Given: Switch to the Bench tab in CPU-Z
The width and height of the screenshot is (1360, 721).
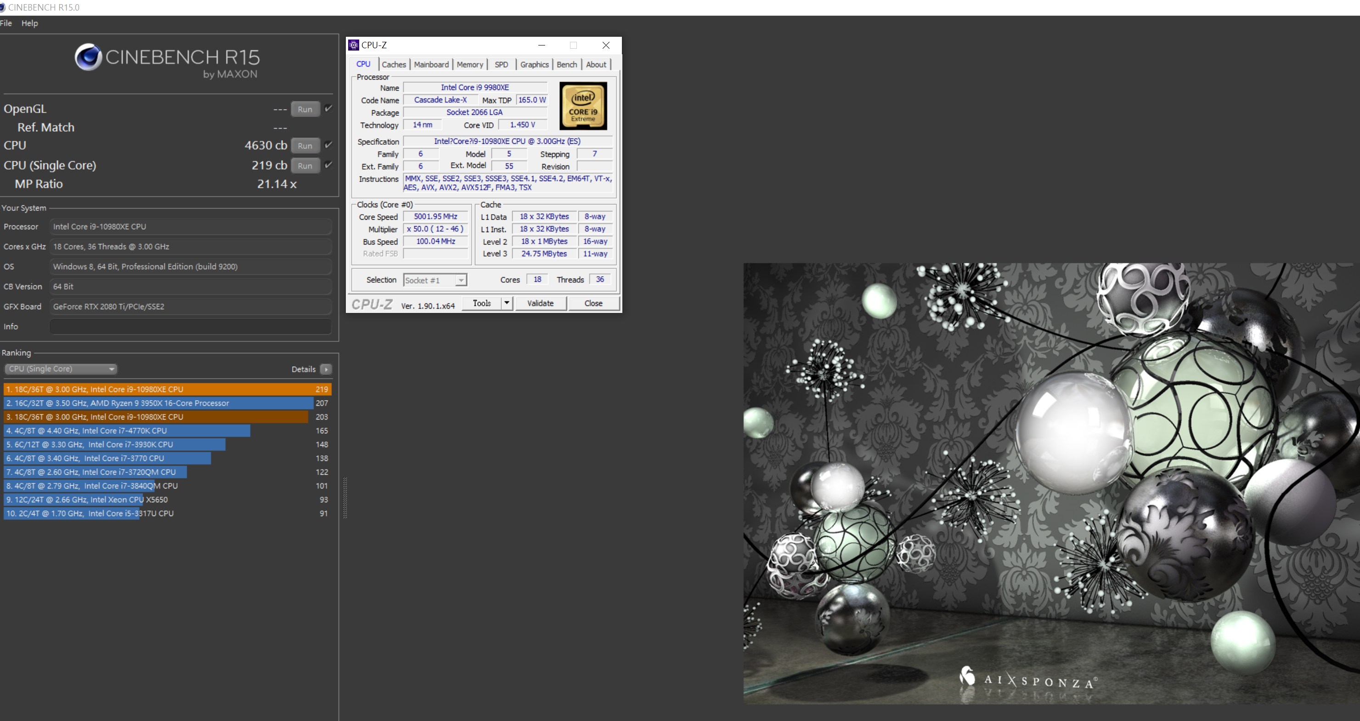Looking at the screenshot, I should [567, 64].
